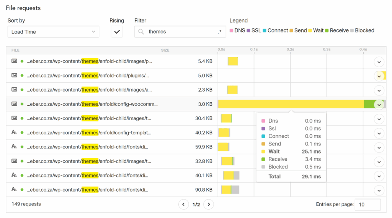
Task: Go to next page of requests
Action: [x=209, y=204]
